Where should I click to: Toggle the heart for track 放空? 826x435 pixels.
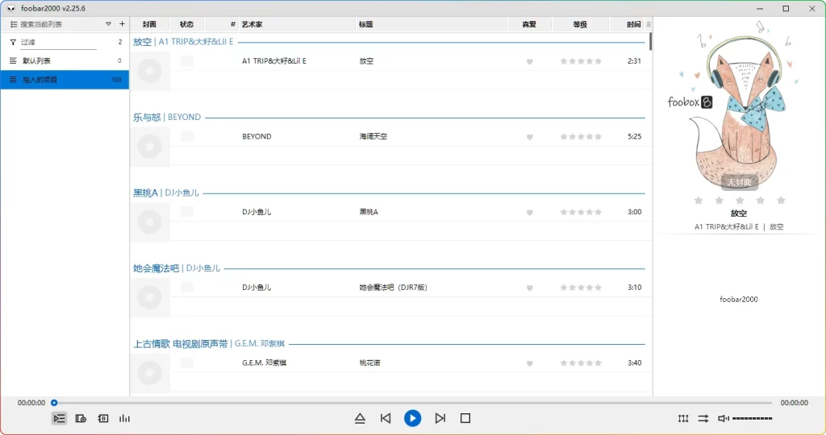[529, 61]
